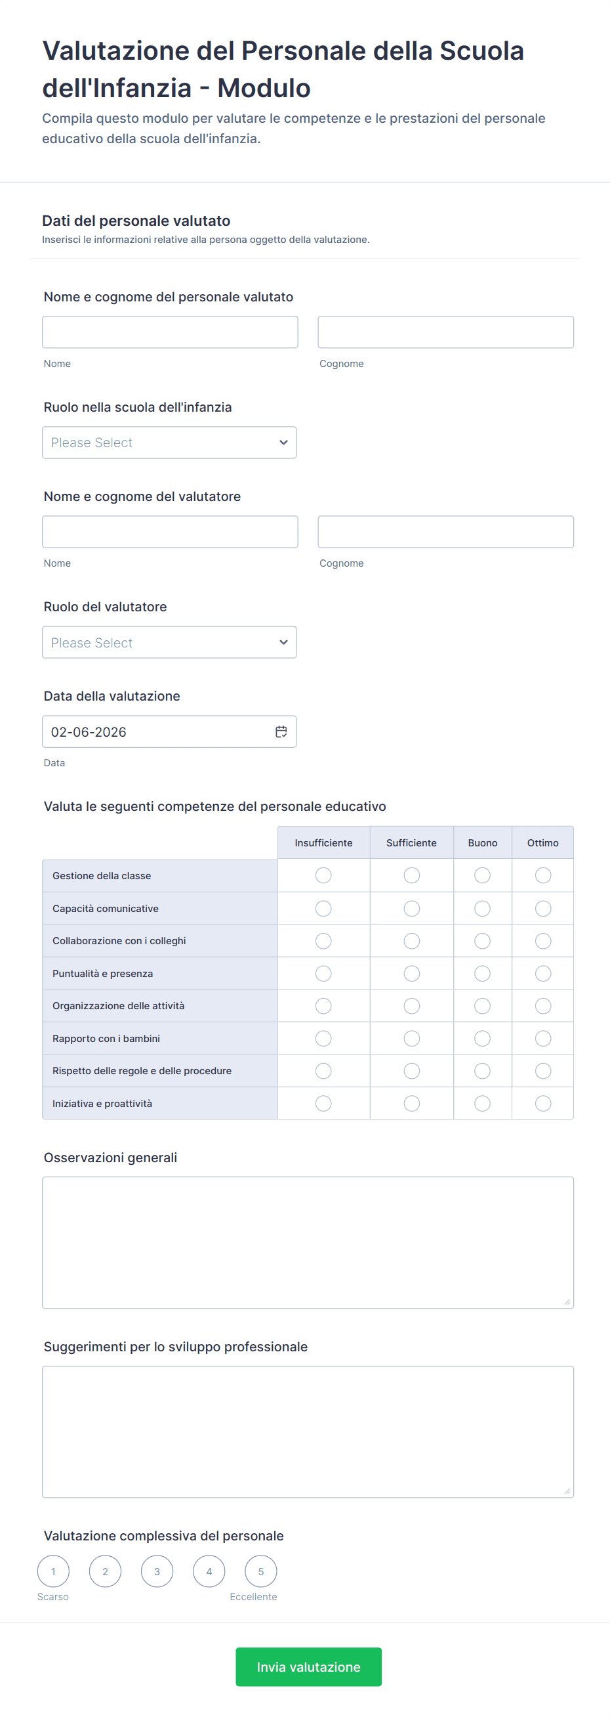Click the evaluator's Nome input field
Image resolution: width=610 pixels, height=1719 pixels.
click(170, 532)
